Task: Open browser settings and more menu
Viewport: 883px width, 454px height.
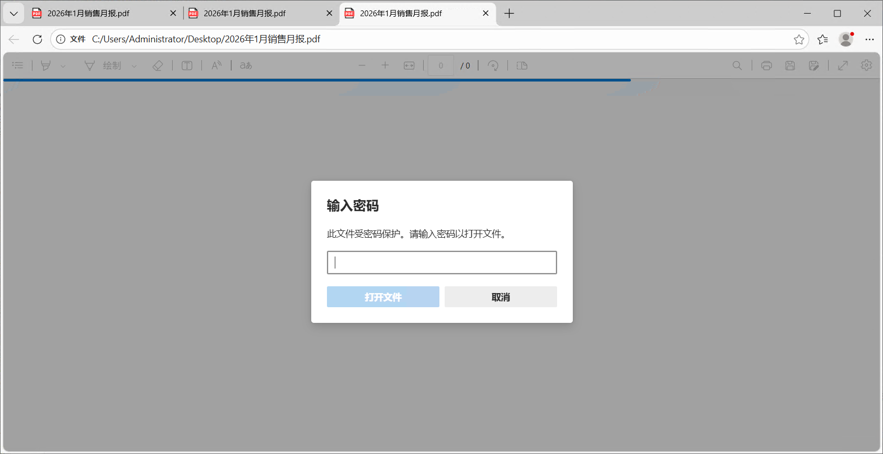Action: click(869, 39)
